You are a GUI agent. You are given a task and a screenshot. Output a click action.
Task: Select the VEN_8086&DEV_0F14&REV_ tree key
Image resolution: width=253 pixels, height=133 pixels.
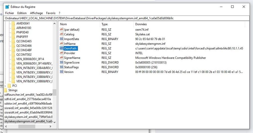[34, 63]
